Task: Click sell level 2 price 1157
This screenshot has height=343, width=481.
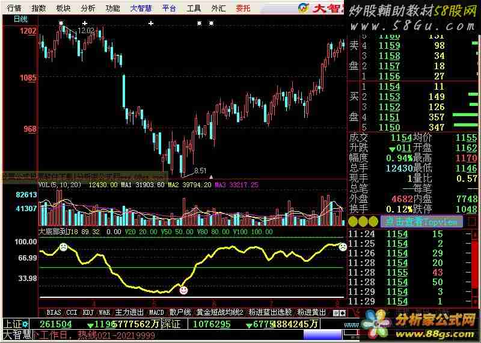Action: (x=389, y=66)
